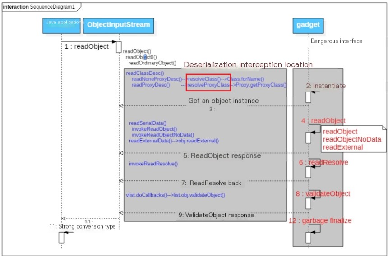Select the ObjectInputStream lifeline header
388x256 pixels.
click(119, 26)
